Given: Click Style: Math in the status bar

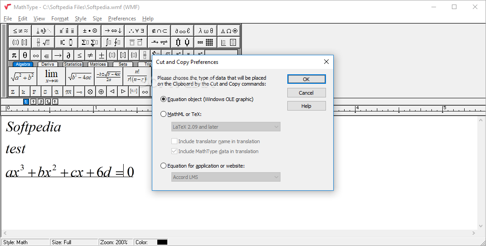Looking at the screenshot, I should click(x=15, y=242).
